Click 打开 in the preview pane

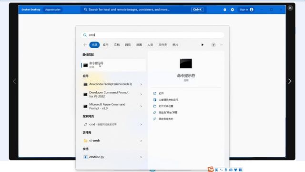[x=161, y=94]
